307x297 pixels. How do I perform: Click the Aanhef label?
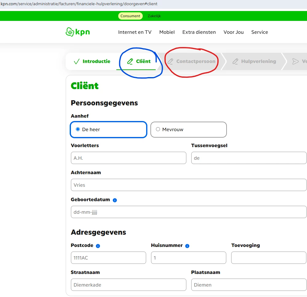80,116
